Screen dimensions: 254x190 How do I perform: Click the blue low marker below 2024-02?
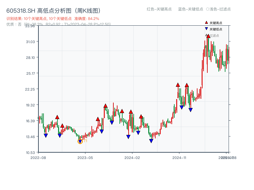click(x=128, y=136)
